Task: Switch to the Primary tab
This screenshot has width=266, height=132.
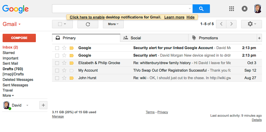Action: click(86, 38)
